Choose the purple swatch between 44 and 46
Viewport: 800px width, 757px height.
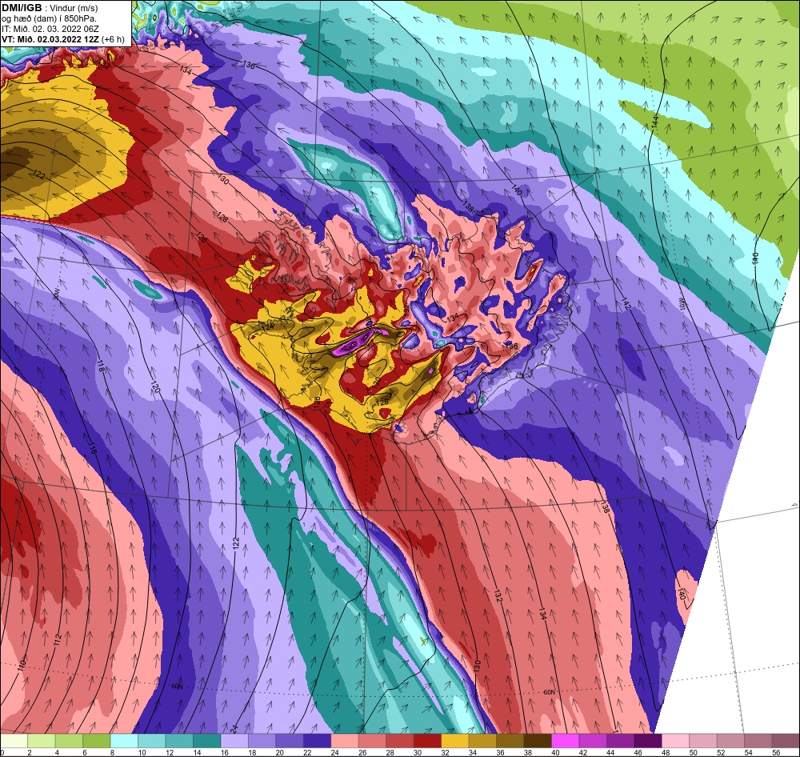click(x=621, y=741)
